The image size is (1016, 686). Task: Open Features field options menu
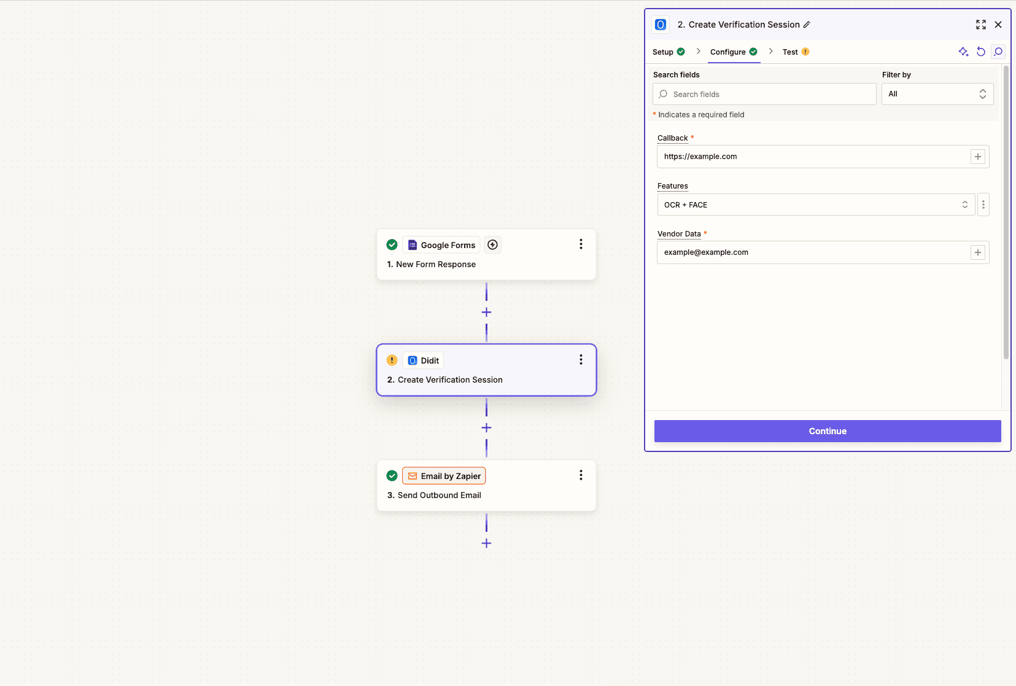[983, 205]
